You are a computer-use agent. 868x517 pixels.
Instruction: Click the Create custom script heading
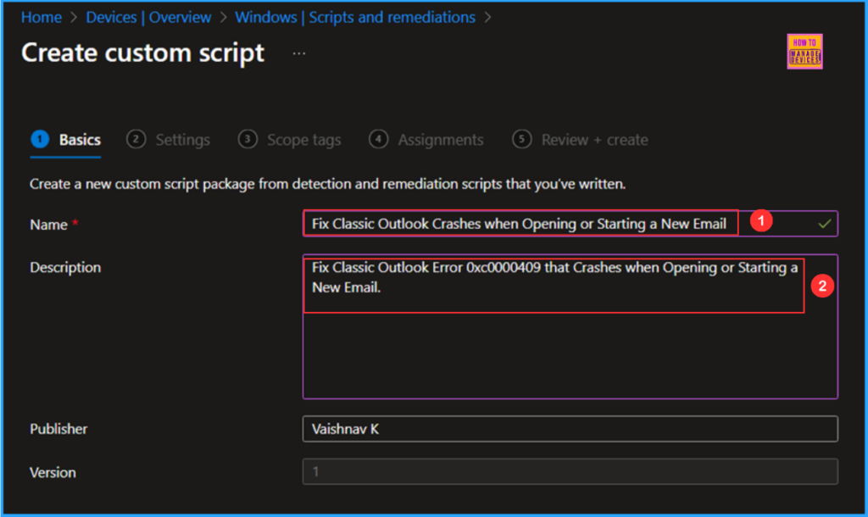[142, 53]
